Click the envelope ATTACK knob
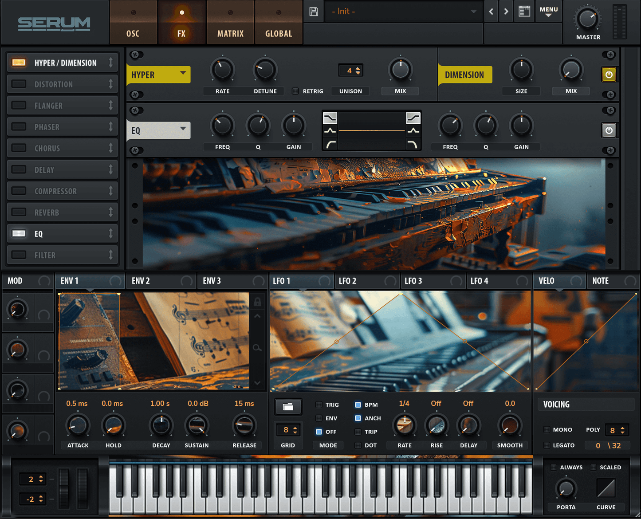Viewport: 641px width, 519px height. pyautogui.click(x=78, y=425)
